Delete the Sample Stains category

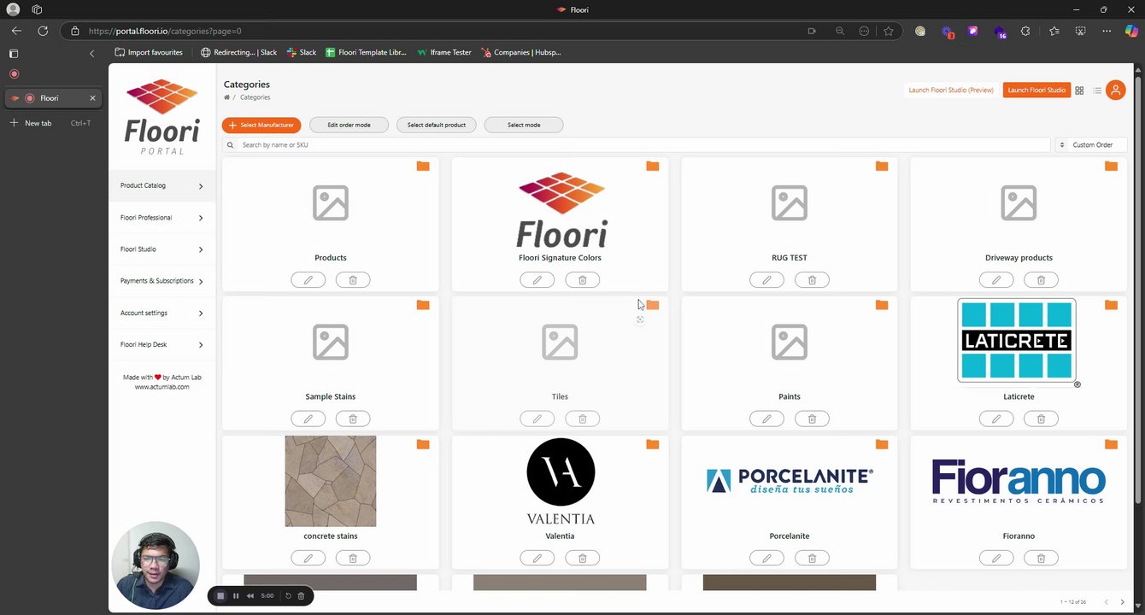pos(353,419)
